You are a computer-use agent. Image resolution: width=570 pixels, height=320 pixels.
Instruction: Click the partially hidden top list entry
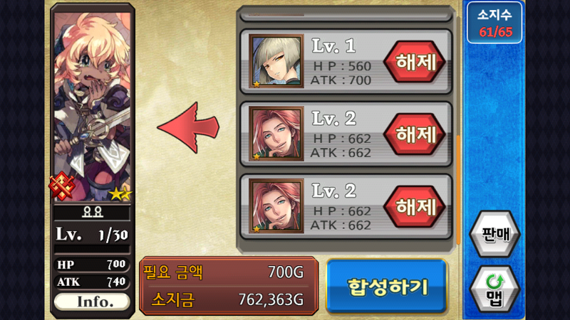coord(346,14)
